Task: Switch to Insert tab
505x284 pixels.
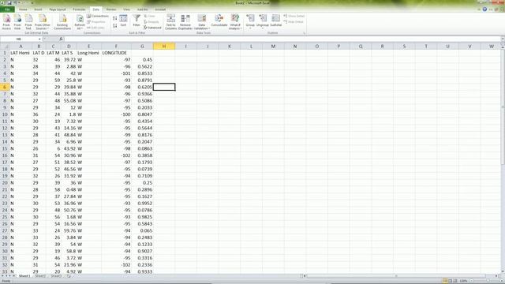Action: [38, 9]
